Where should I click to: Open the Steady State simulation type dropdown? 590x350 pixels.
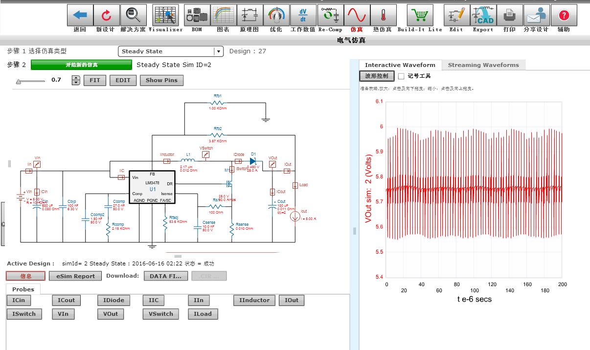(171, 51)
